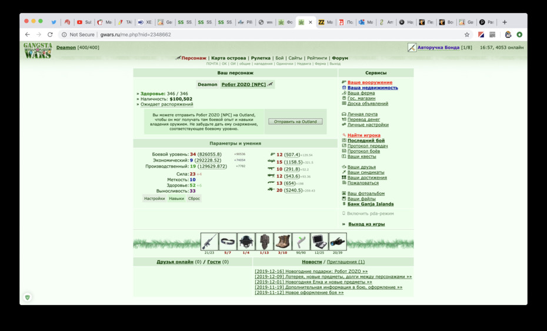This screenshot has height=331, width=547.
Task: Click the Ферма submenu link
Action: 320,63
